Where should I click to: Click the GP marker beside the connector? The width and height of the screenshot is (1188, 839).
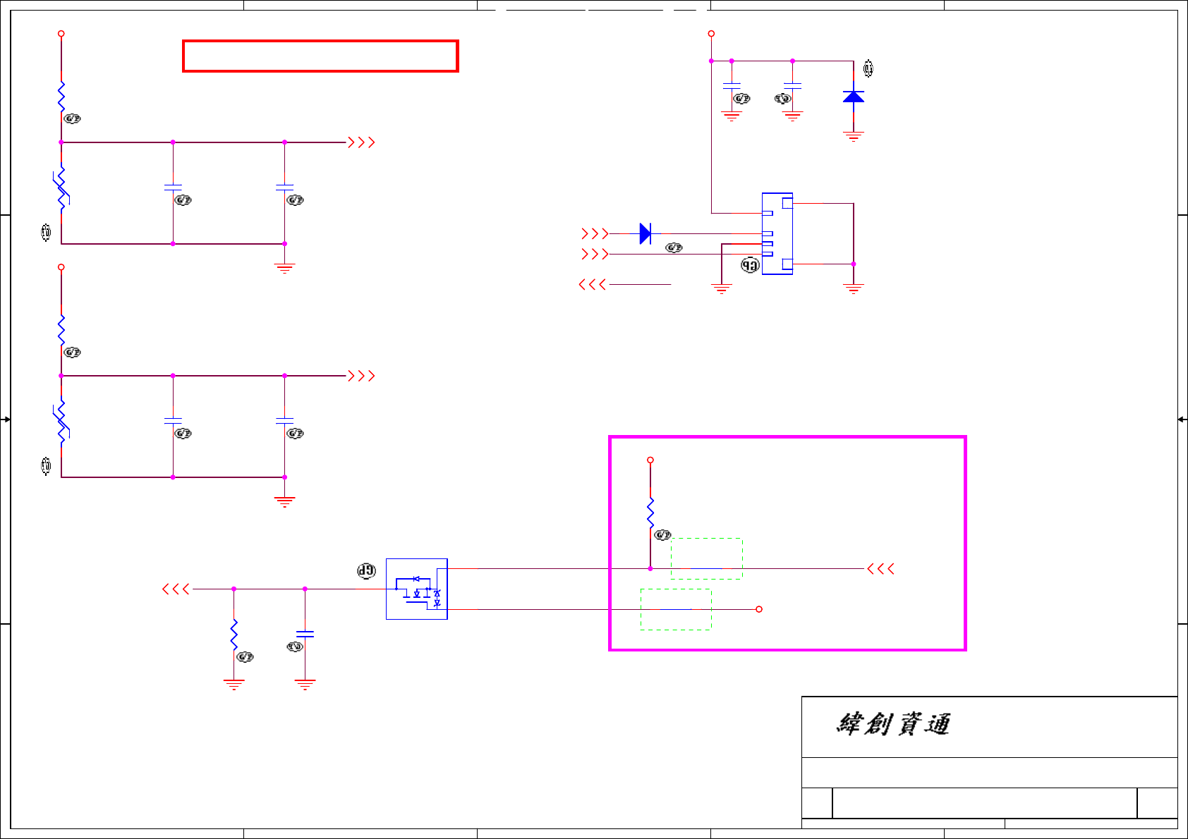coord(750,265)
